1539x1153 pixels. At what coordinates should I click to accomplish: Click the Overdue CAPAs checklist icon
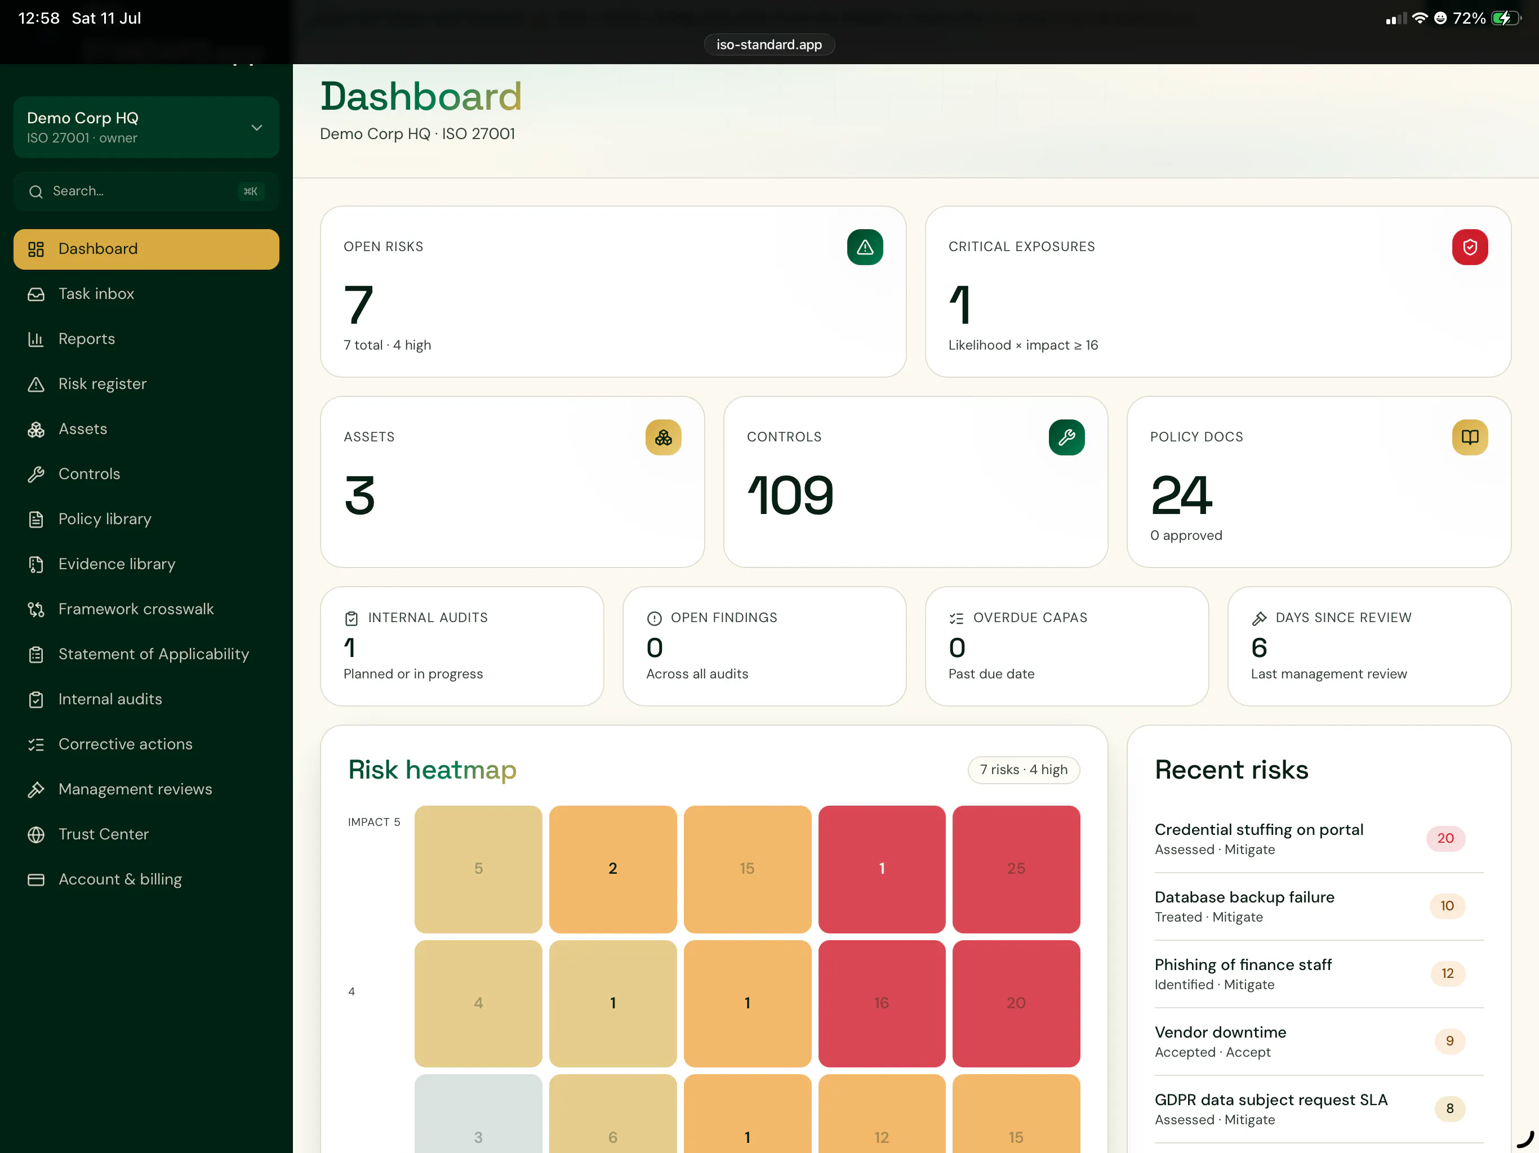coord(957,618)
